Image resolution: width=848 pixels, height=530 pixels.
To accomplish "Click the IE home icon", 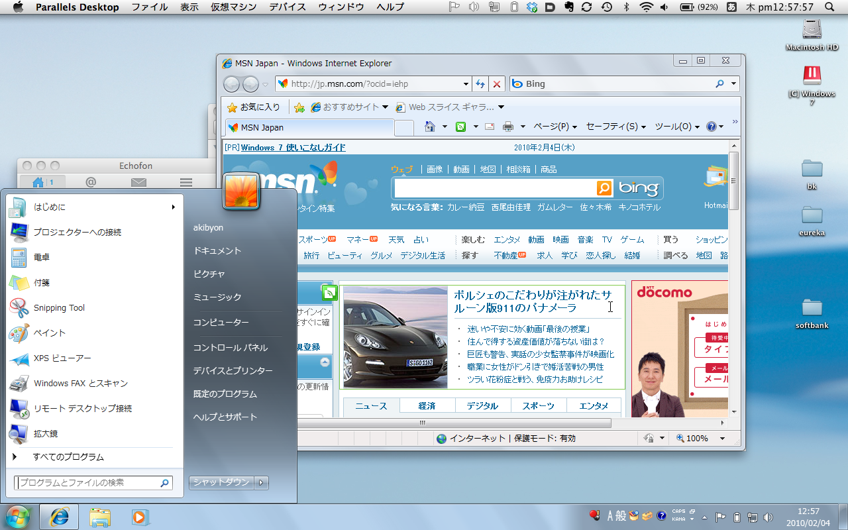I will tap(430, 127).
